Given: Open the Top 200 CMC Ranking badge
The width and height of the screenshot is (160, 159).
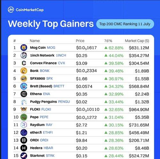Looking at the screenshot, I should point(125,24).
